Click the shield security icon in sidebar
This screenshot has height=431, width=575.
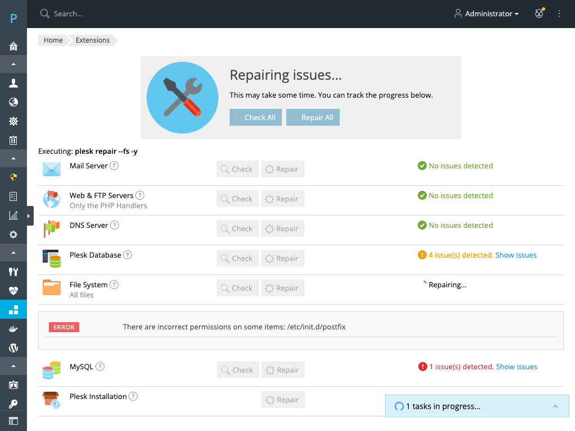(x=13, y=177)
